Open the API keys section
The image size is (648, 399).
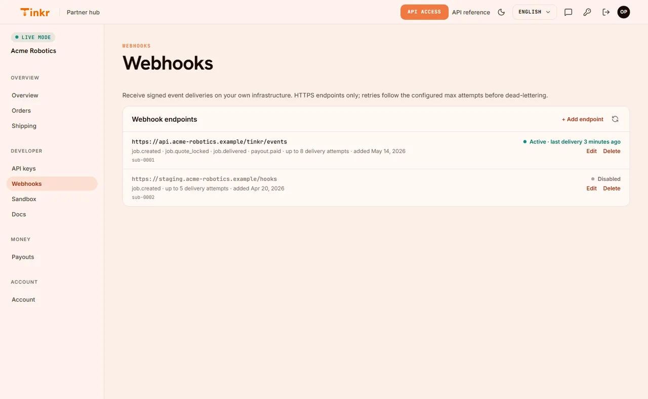(x=52, y=169)
